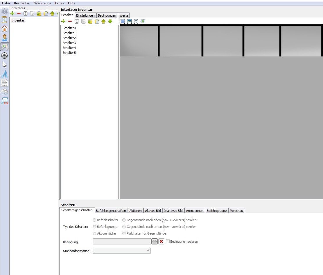Switch to Werte tab

pos(124,15)
